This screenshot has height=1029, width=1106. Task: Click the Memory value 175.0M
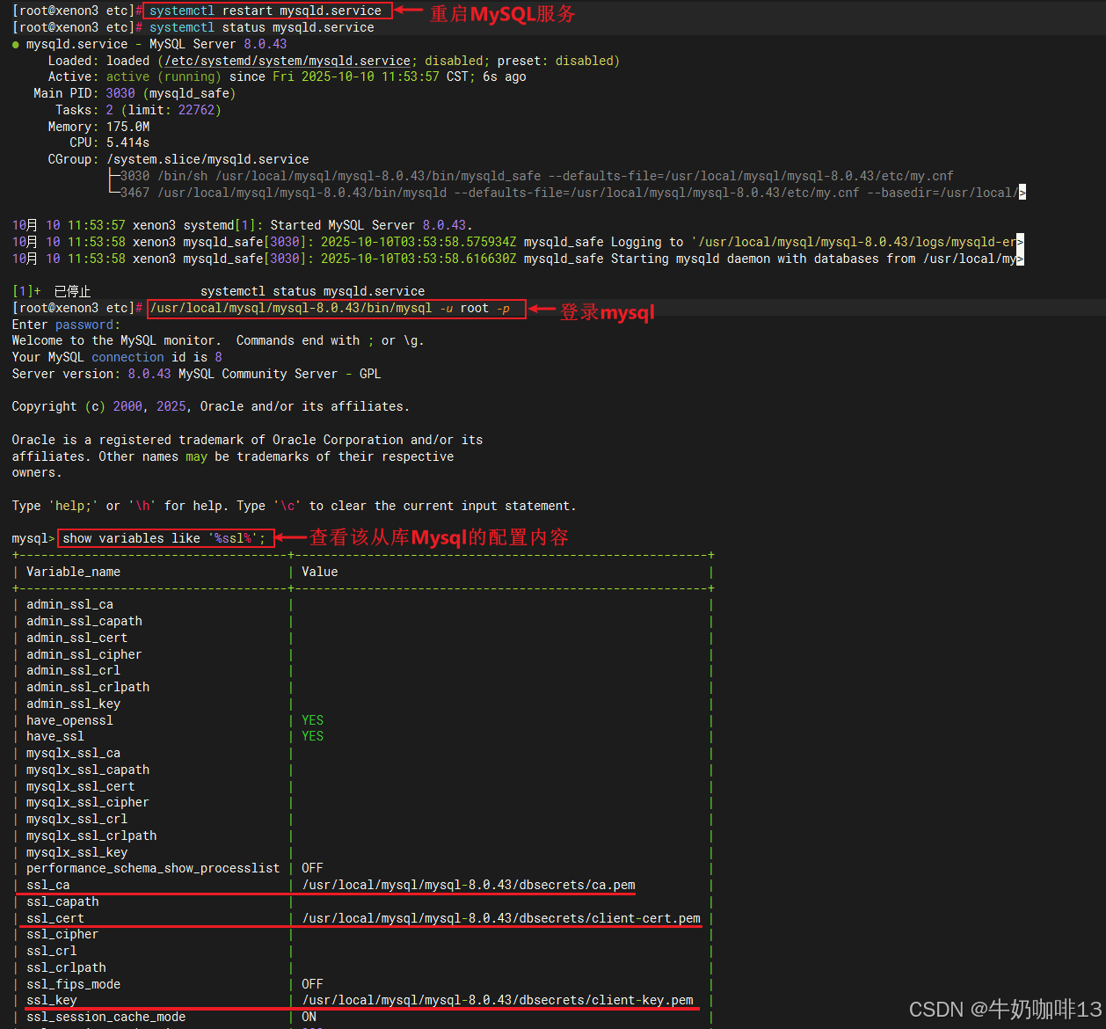pos(128,127)
